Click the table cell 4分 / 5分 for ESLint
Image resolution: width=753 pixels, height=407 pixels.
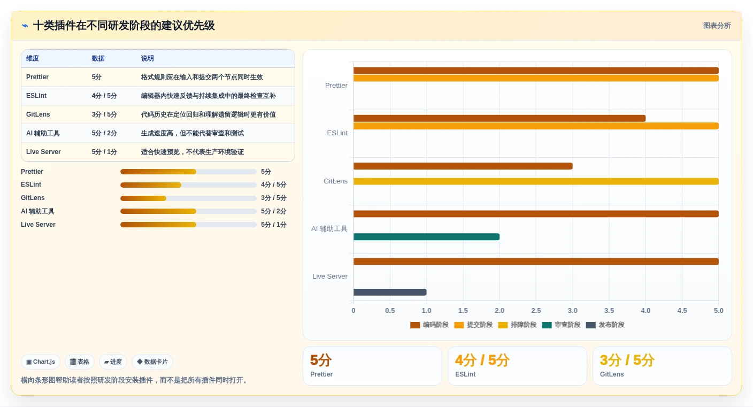point(104,96)
